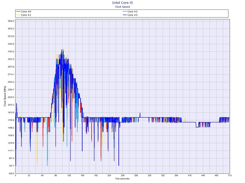The height and width of the screenshot is (183, 245).
Task: Click the 2075.3 y-axis value
Action: (x=11, y=105)
